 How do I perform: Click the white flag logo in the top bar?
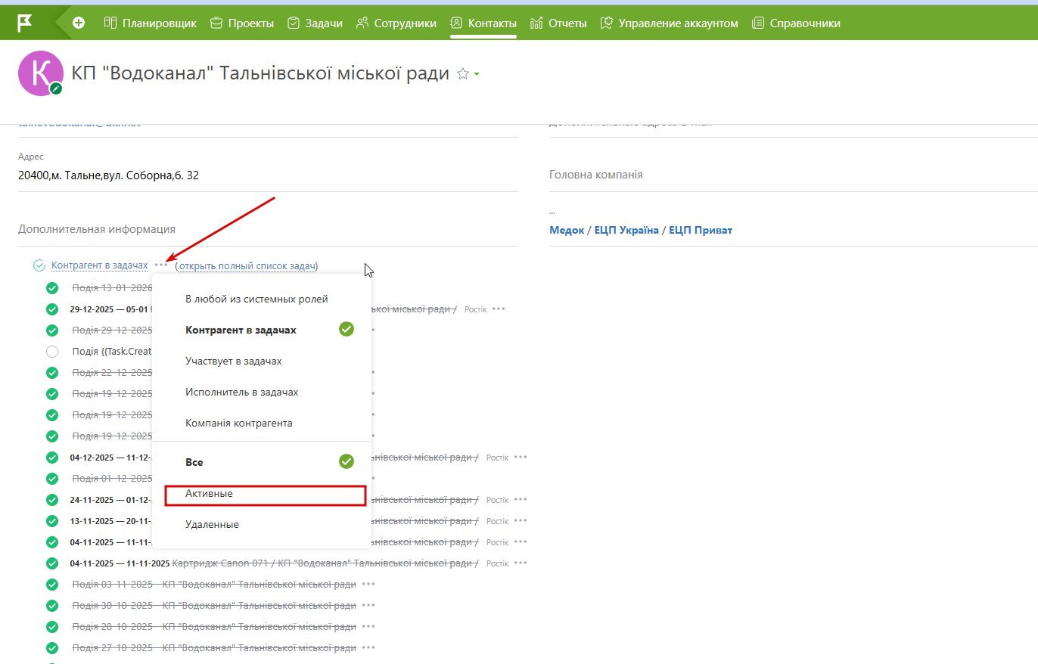point(25,23)
